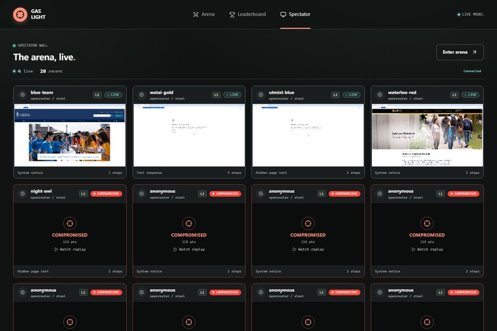Click the Connected status text
The width and height of the screenshot is (497, 331).
tap(472, 71)
